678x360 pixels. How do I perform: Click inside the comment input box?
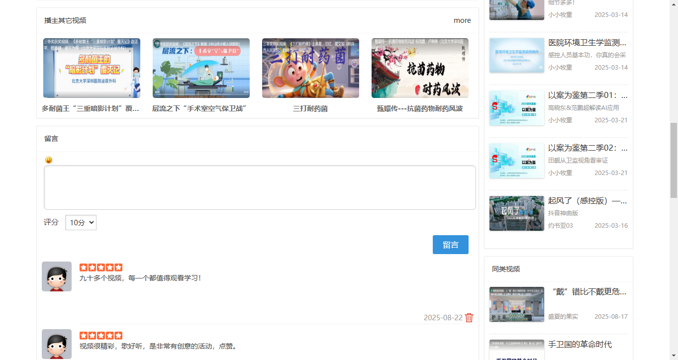pos(259,187)
